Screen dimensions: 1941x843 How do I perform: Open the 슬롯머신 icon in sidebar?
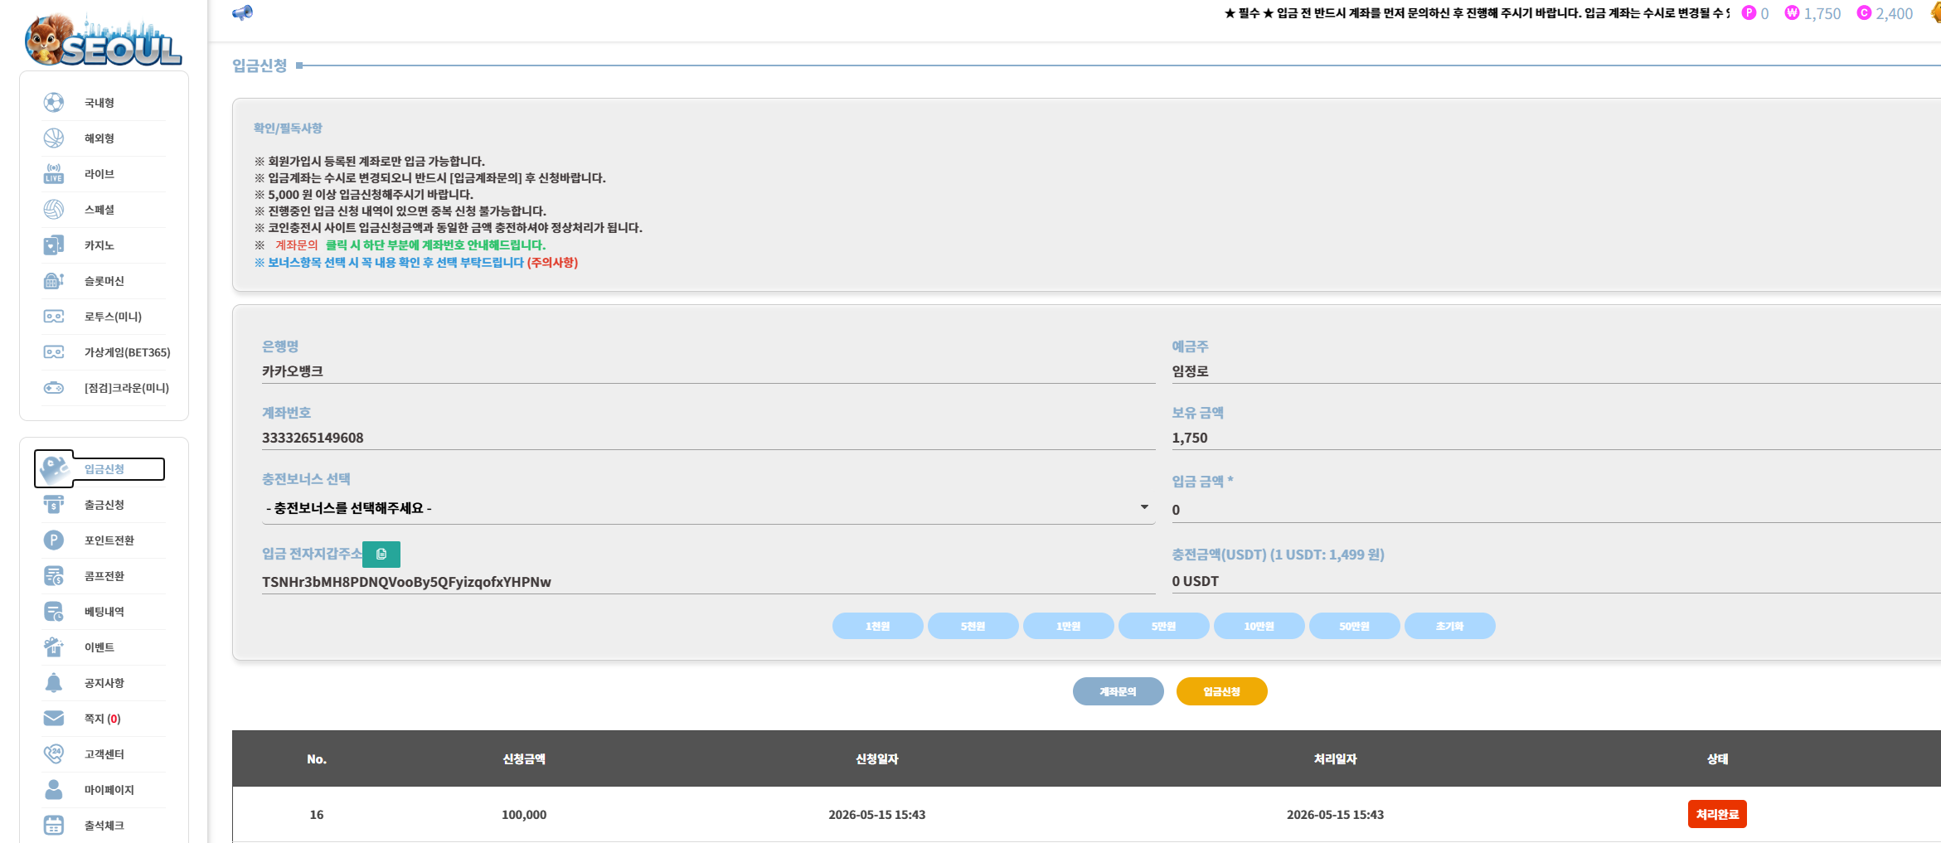(54, 281)
